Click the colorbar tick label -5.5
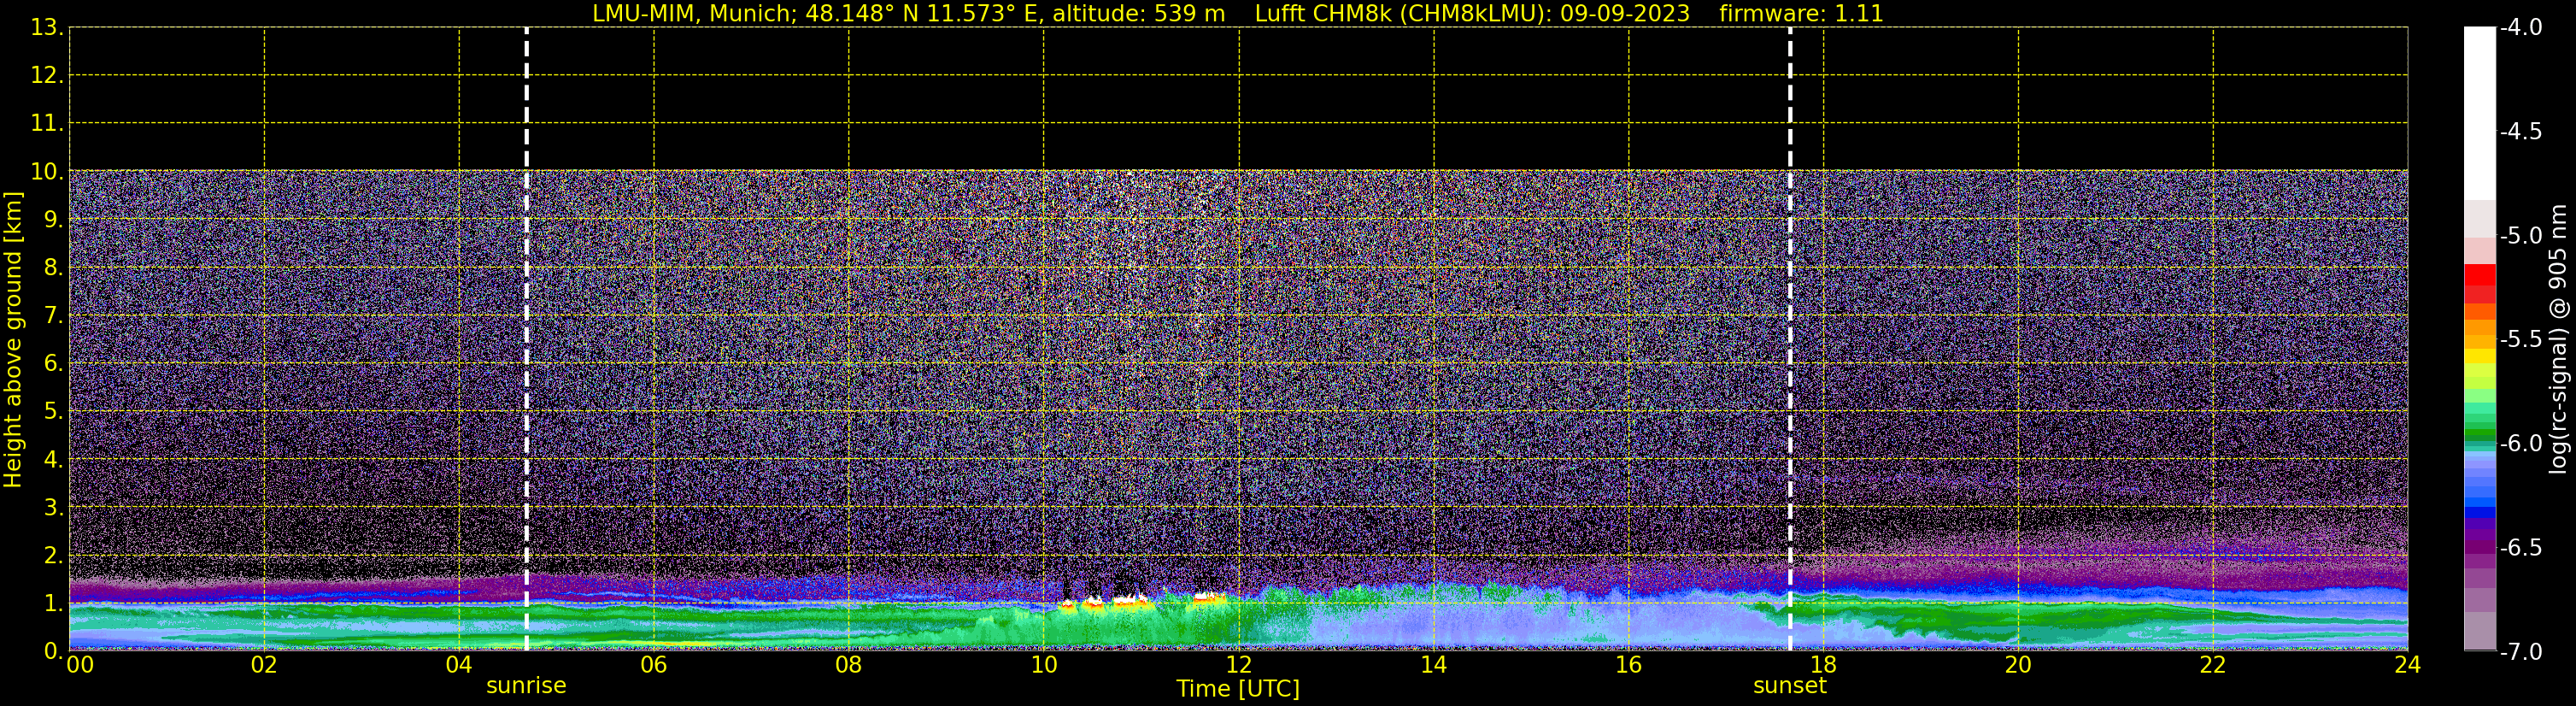The height and width of the screenshot is (706, 2576). point(2520,340)
